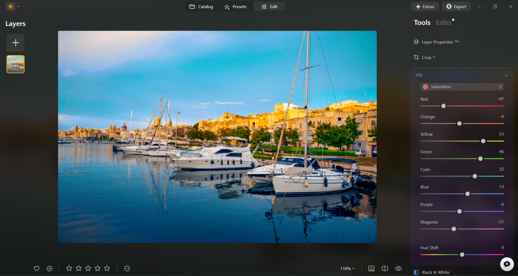Toggle original preview eye icon
The width and height of the screenshot is (518, 276).
tap(398, 269)
